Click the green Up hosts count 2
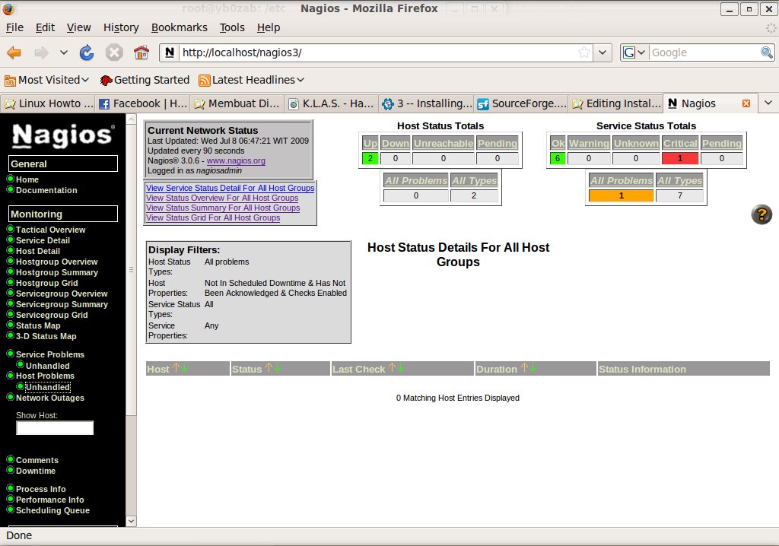 tap(370, 158)
